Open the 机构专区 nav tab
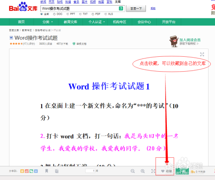Viewport: 215px width, 180px height. 120,22
